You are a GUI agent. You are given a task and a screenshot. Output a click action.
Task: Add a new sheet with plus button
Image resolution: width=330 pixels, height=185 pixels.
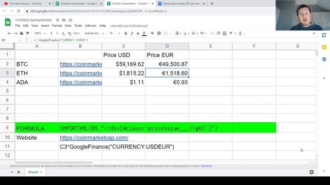point(12,172)
